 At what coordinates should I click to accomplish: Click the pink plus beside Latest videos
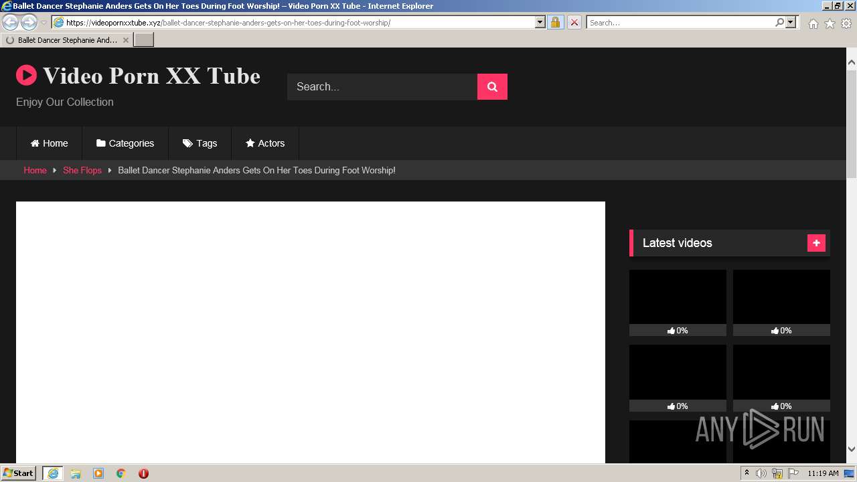pyautogui.click(x=816, y=243)
